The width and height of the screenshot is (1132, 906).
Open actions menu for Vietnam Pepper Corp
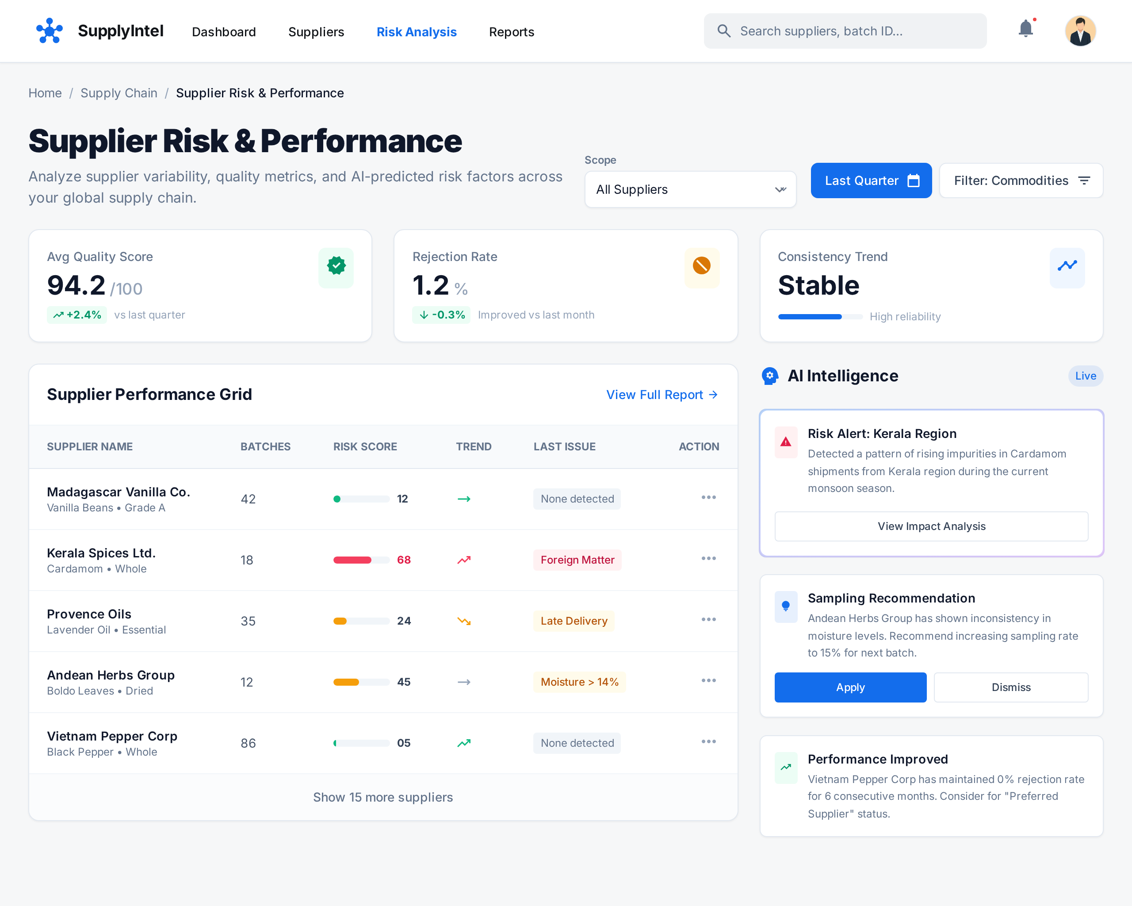pyautogui.click(x=708, y=741)
